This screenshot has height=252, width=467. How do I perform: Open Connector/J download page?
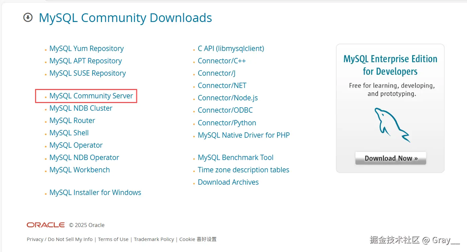(x=217, y=73)
